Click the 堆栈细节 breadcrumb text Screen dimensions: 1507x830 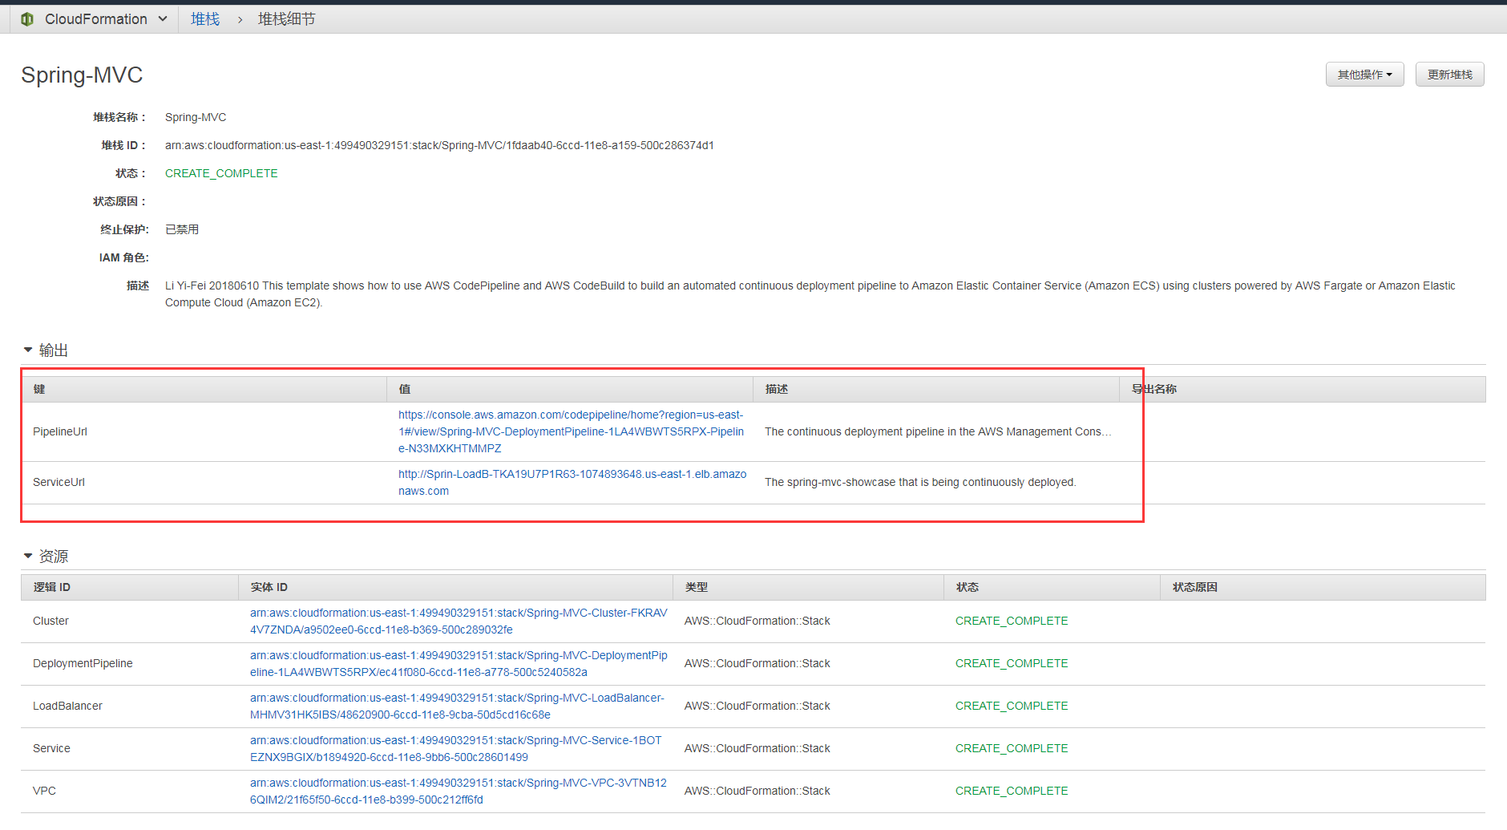286,19
